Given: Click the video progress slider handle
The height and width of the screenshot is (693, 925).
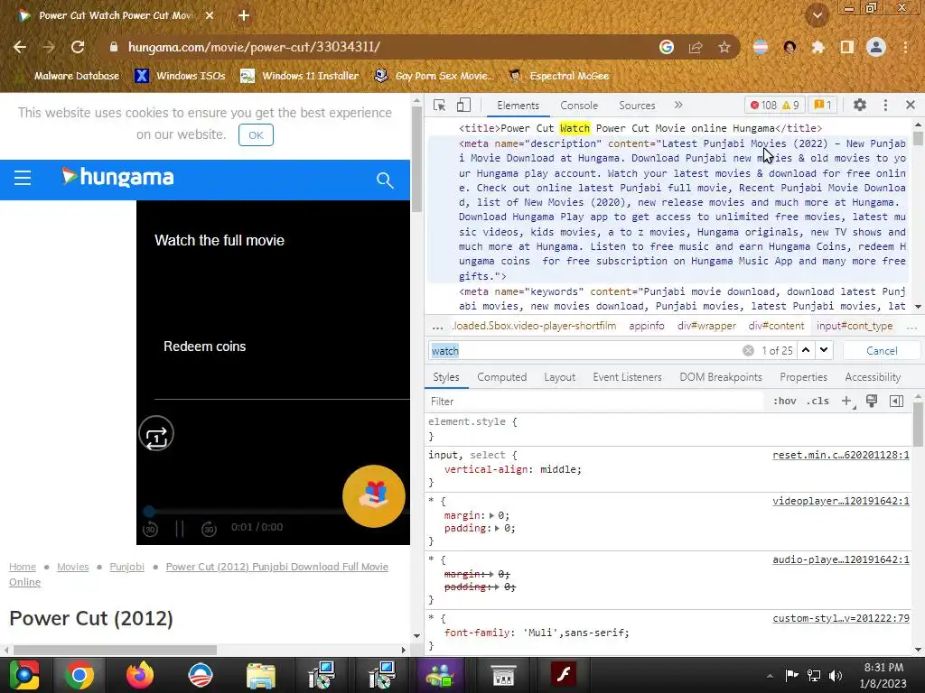Looking at the screenshot, I should [x=149, y=511].
